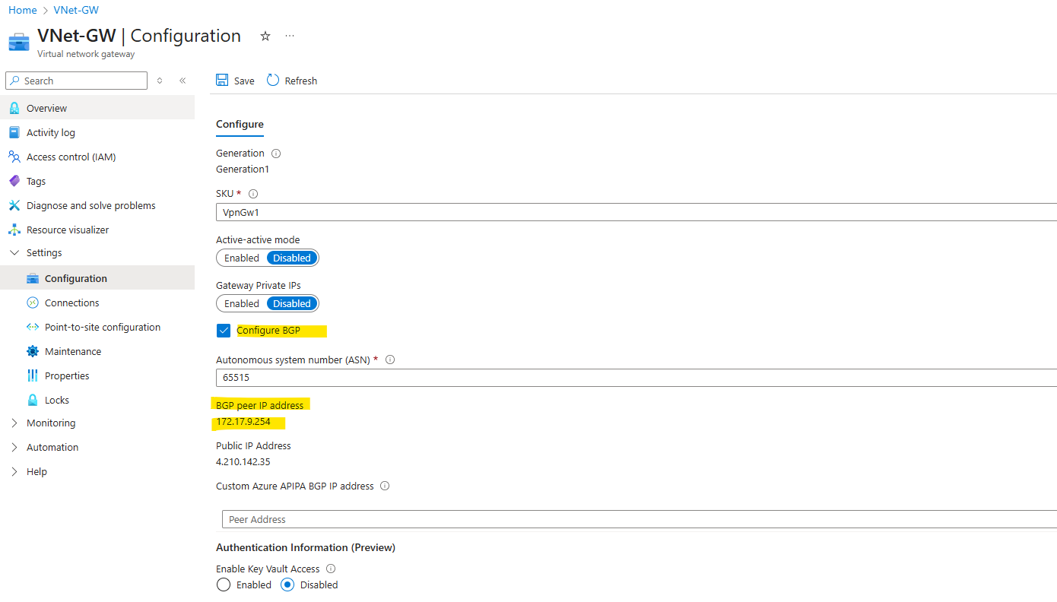Open the more options ellipsis menu
Viewport: 1057px width, 602px height.
(x=290, y=36)
